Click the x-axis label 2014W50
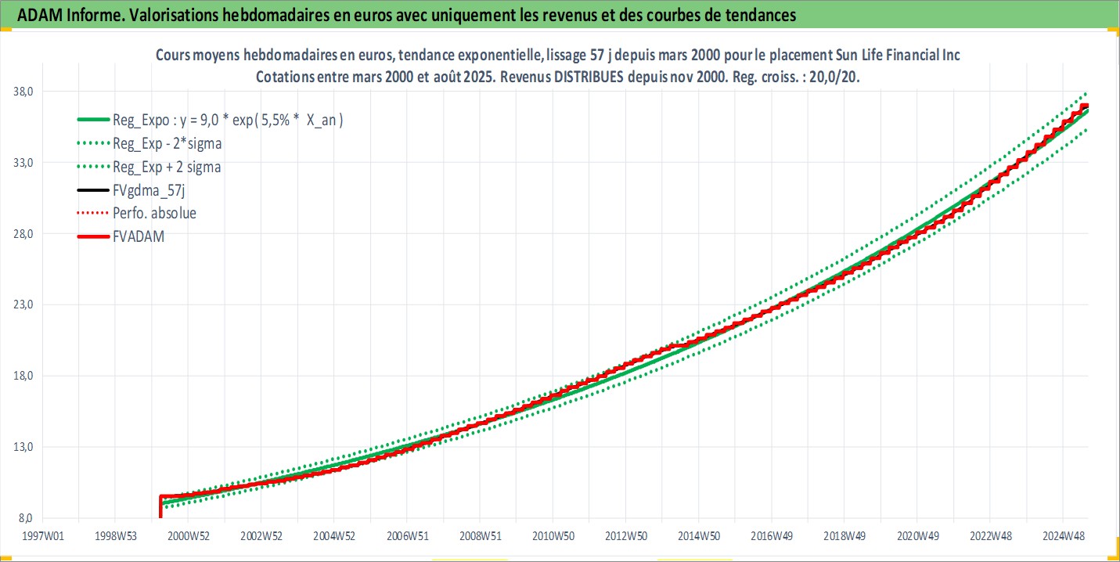 click(698, 535)
